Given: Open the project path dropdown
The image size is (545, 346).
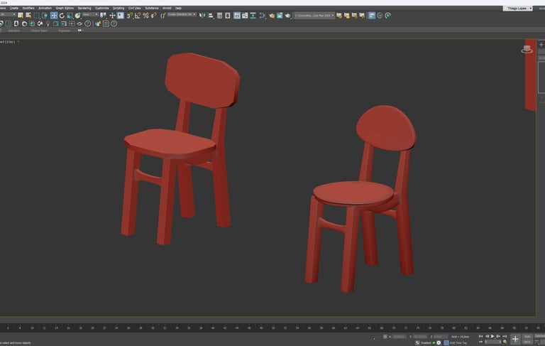Looking at the screenshot, I should point(314,15).
